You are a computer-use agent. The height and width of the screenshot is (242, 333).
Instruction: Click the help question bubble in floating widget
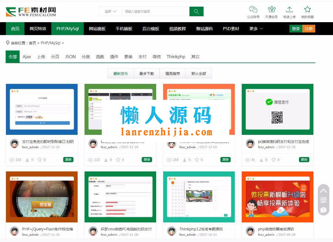click(x=323, y=210)
